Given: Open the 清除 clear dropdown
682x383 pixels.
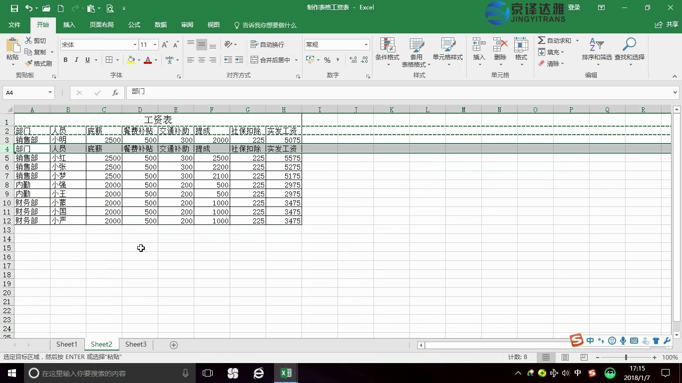Looking at the screenshot, I should click(x=551, y=63).
